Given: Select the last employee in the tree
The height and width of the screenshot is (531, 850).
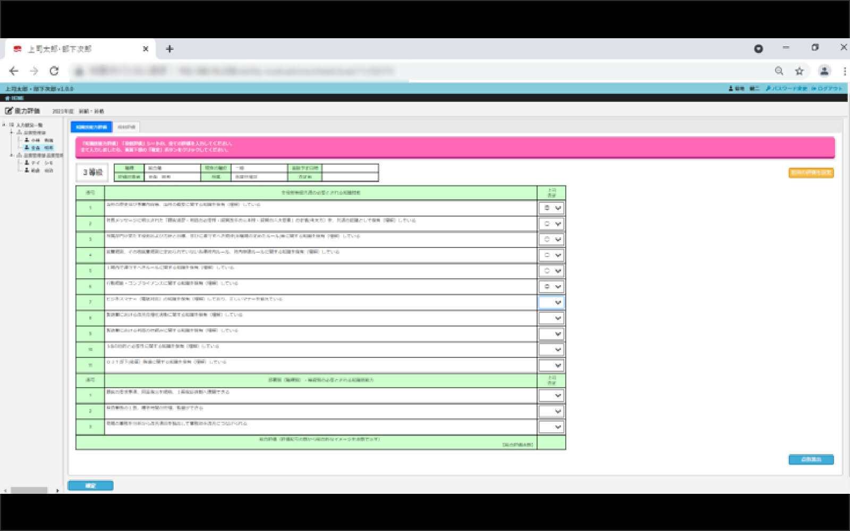Looking at the screenshot, I should [x=39, y=170].
